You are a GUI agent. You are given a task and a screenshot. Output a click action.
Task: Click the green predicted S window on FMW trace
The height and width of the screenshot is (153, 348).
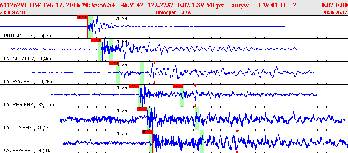coord(202,142)
